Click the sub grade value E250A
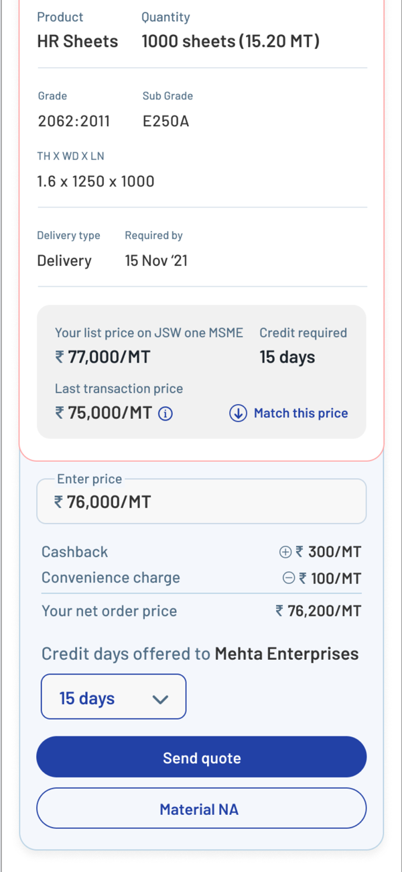Viewport: 402px width, 872px height. (166, 122)
